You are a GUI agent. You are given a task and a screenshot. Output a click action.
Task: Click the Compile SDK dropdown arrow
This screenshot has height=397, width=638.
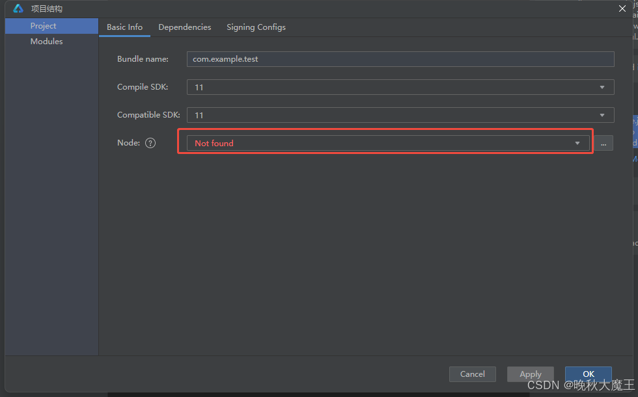point(602,86)
